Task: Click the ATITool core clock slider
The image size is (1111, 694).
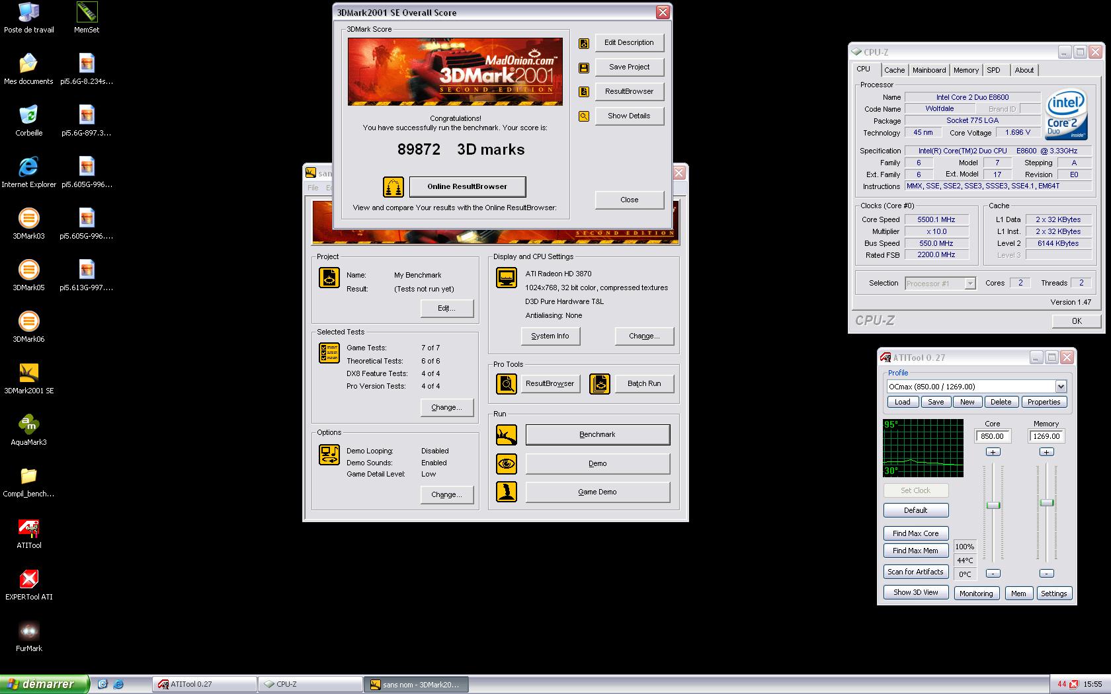Action: (993, 506)
